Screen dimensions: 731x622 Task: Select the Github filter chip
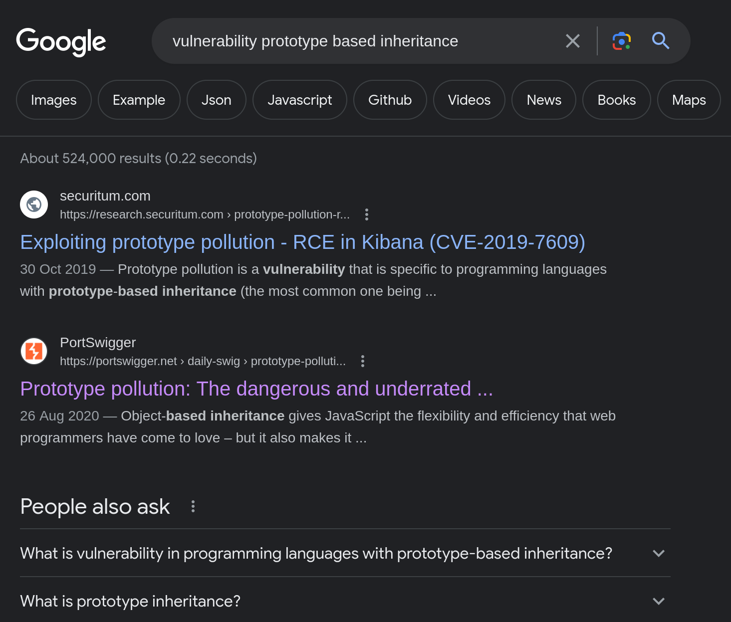[390, 100]
